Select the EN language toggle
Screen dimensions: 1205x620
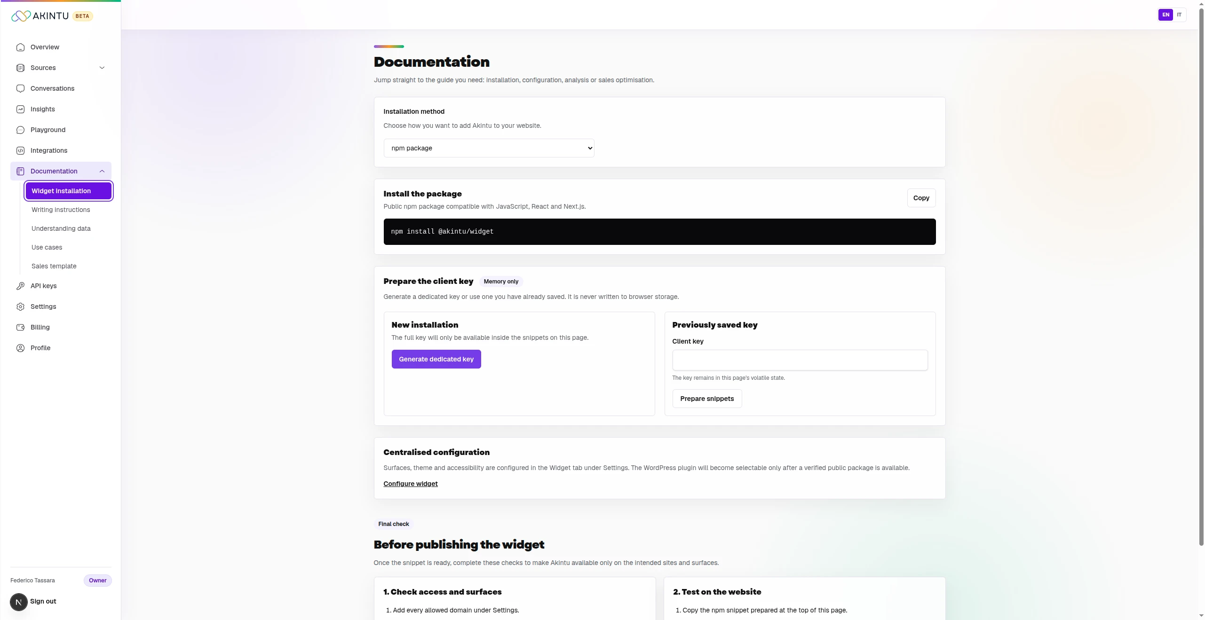tap(1165, 15)
